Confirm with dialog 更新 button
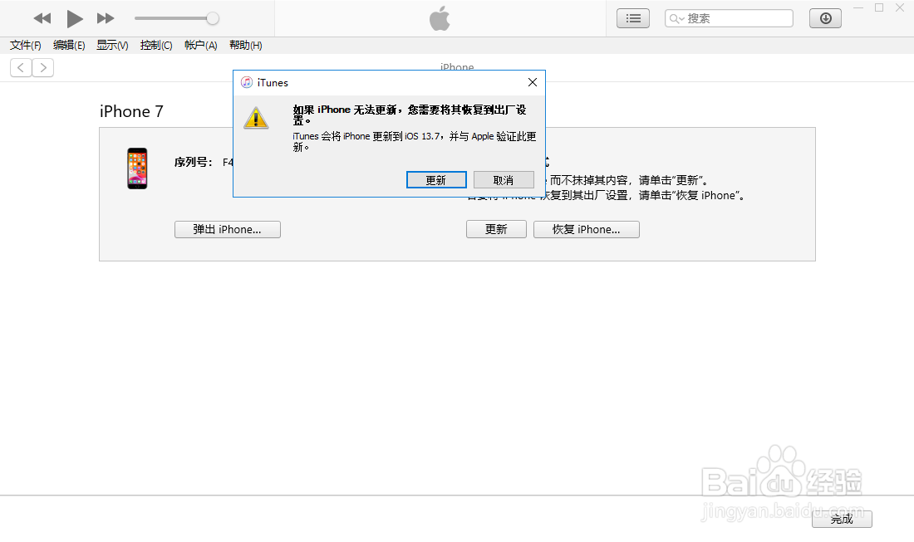Screen dimensions: 914x542 436,180
